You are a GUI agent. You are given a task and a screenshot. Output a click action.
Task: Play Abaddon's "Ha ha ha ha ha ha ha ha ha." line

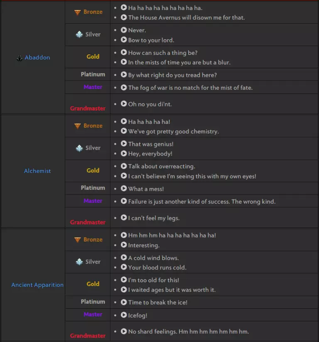click(x=123, y=7)
